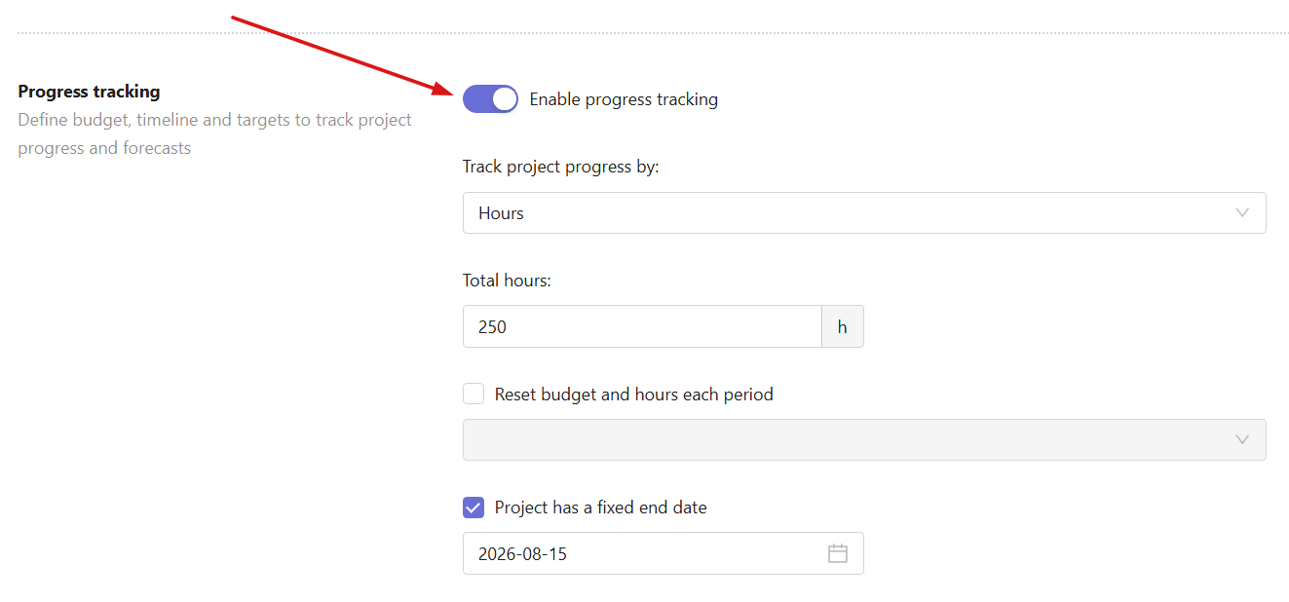Click the "Total hours:" field label
Image resolution: width=1289 pixels, height=602 pixels.
507,281
